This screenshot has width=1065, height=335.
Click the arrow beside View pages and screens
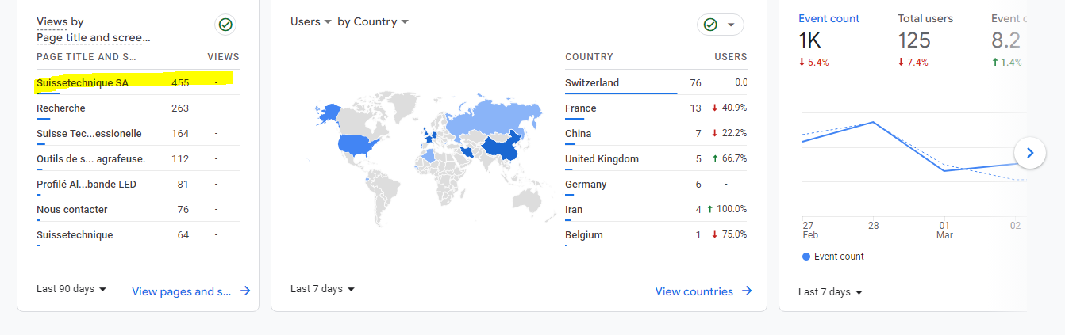point(245,291)
